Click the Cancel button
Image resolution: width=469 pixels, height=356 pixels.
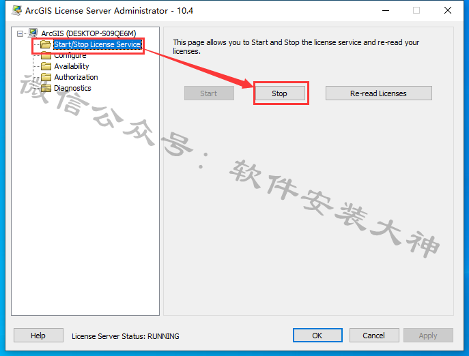(x=374, y=336)
